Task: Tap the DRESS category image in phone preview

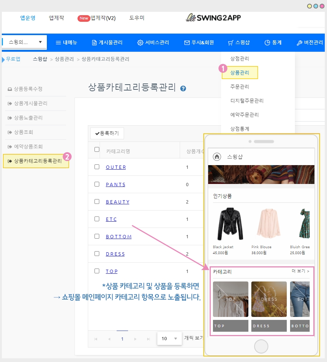Action: [269, 299]
